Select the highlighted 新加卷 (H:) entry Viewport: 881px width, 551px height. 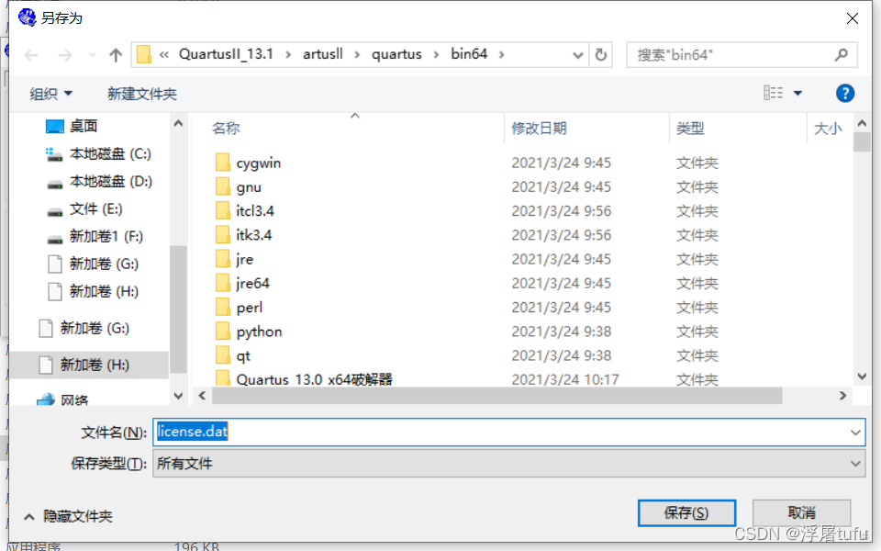click(x=90, y=365)
